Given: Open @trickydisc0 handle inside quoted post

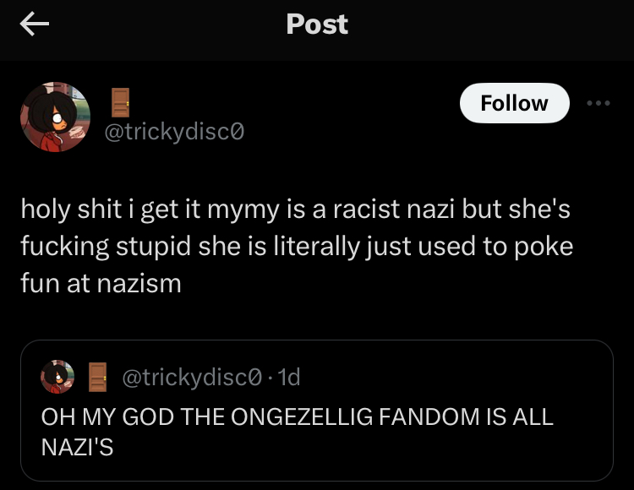Looking at the screenshot, I should point(192,378).
